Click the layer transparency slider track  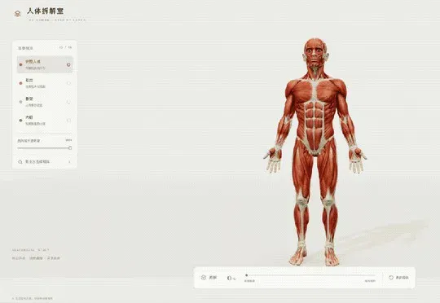pyautogui.click(x=44, y=148)
